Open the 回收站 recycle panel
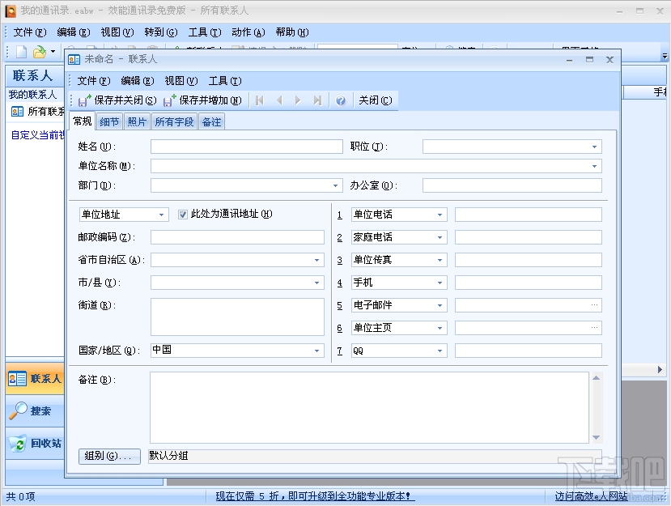The image size is (671, 506). 33,443
